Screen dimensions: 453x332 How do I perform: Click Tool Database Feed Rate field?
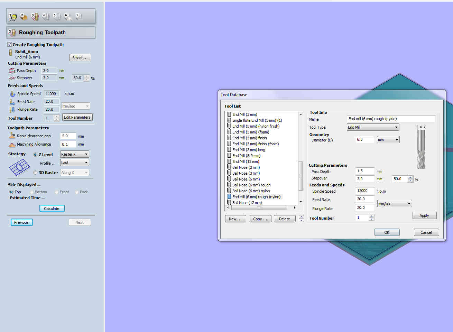tap(365, 199)
